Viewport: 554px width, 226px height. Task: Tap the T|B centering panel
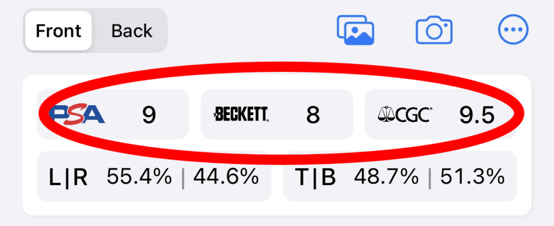point(400,176)
